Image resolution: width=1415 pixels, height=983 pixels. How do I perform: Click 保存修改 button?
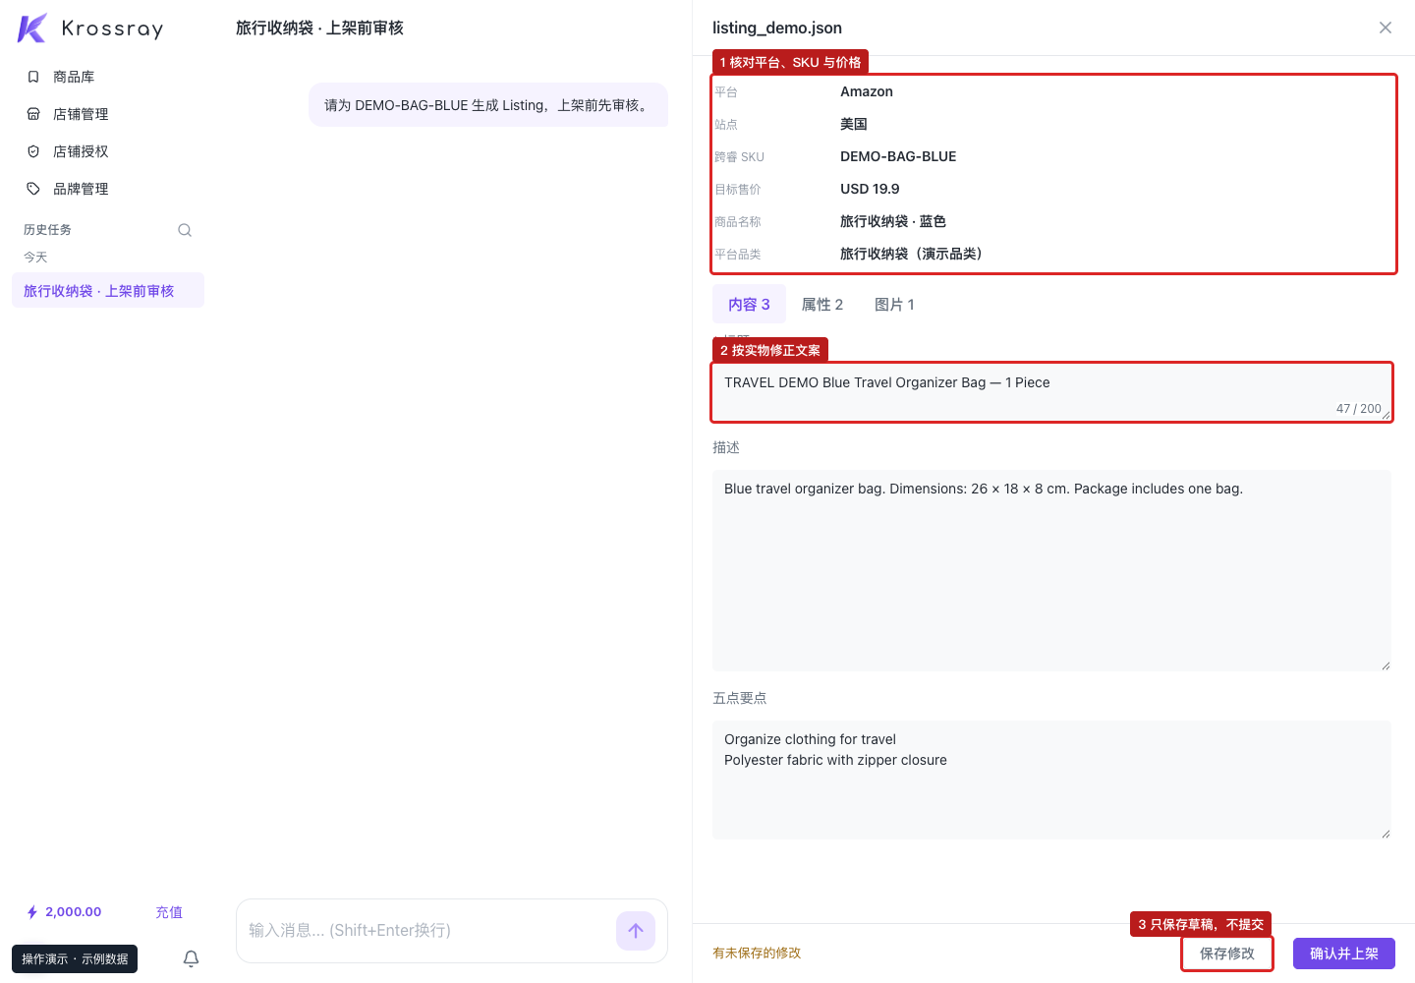click(1227, 954)
